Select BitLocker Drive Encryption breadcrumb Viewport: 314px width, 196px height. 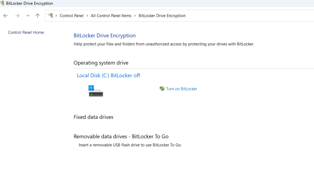coord(162,16)
